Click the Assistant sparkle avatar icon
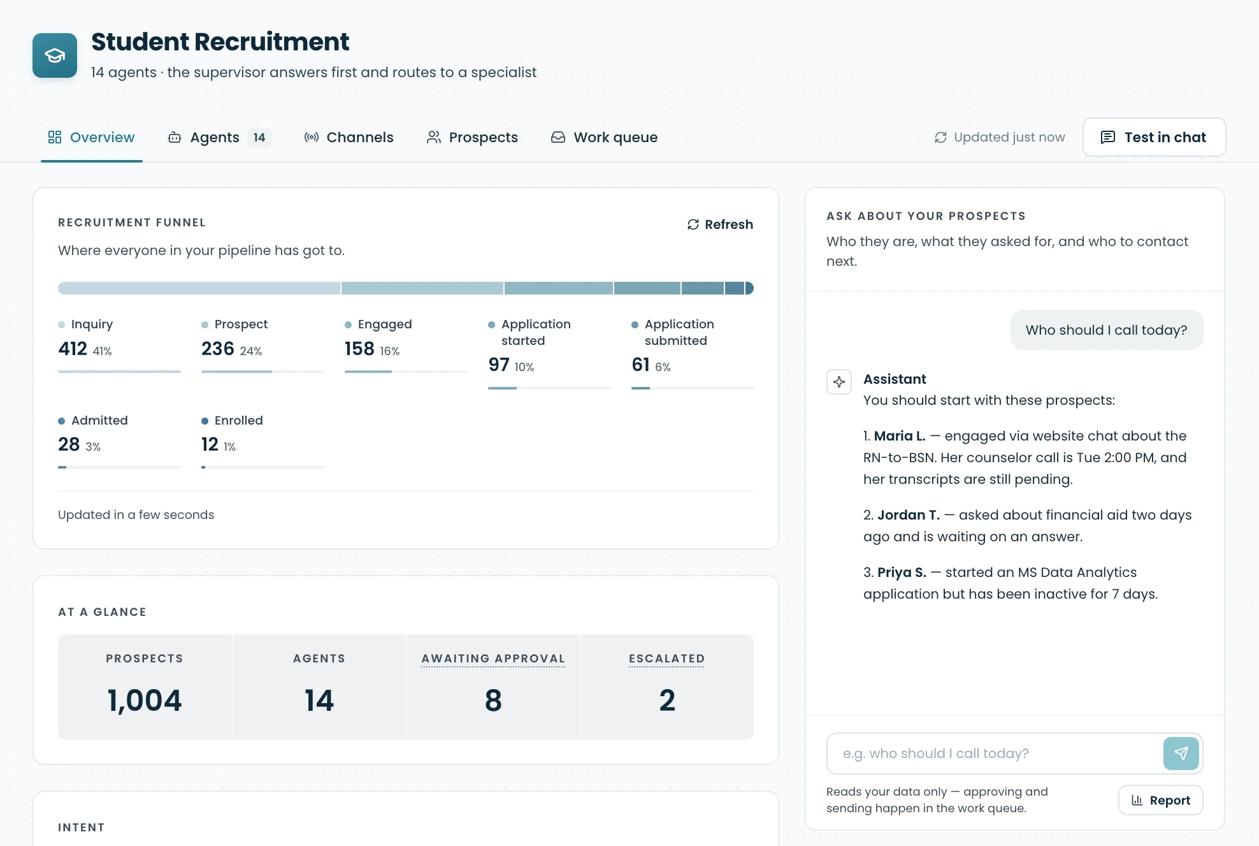 coord(839,382)
